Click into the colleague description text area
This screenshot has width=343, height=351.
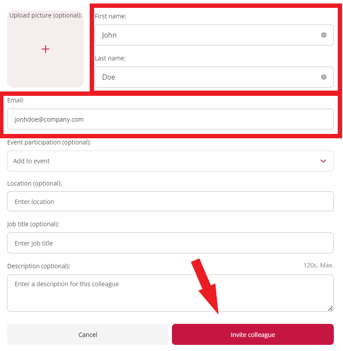pyautogui.click(x=170, y=293)
